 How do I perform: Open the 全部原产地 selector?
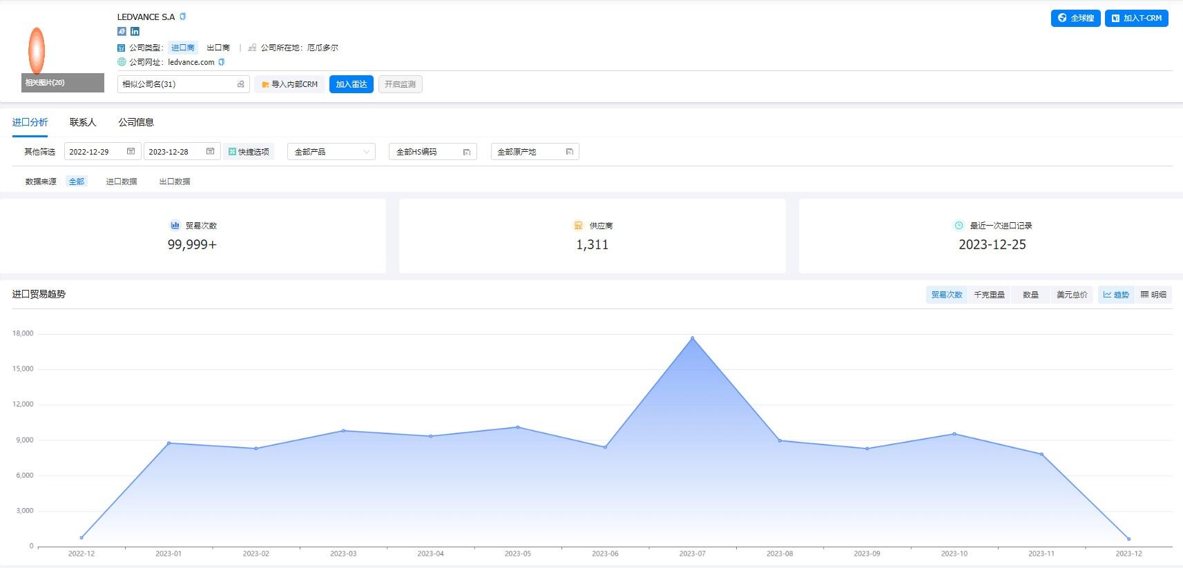click(535, 152)
